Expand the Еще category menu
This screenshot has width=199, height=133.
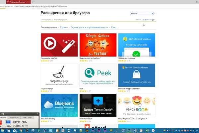(114, 27)
